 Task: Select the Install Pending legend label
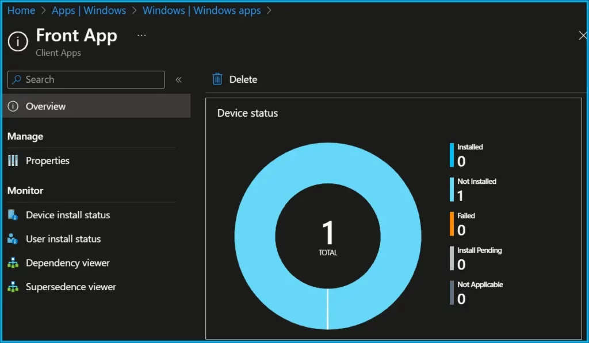(480, 250)
